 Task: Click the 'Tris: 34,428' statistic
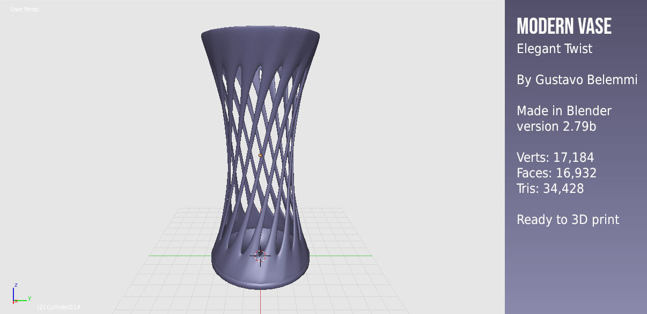click(550, 189)
